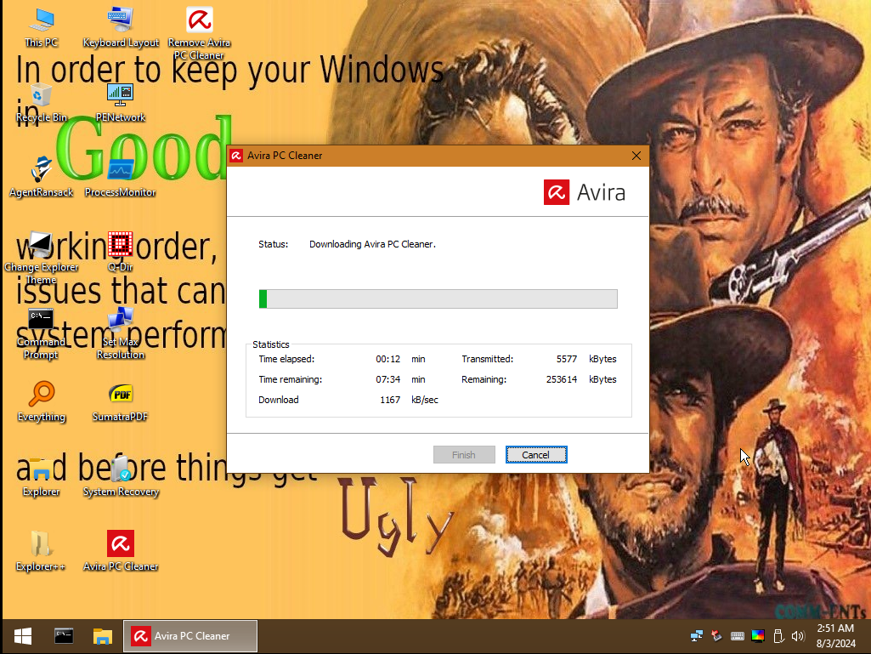This screenshot has height=654, width=871.
Task: Click the USB device tray icon
Action: [778, 635]
